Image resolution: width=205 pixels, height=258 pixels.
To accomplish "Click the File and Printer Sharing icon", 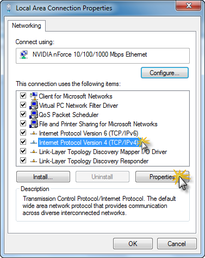I will point(34,124).
